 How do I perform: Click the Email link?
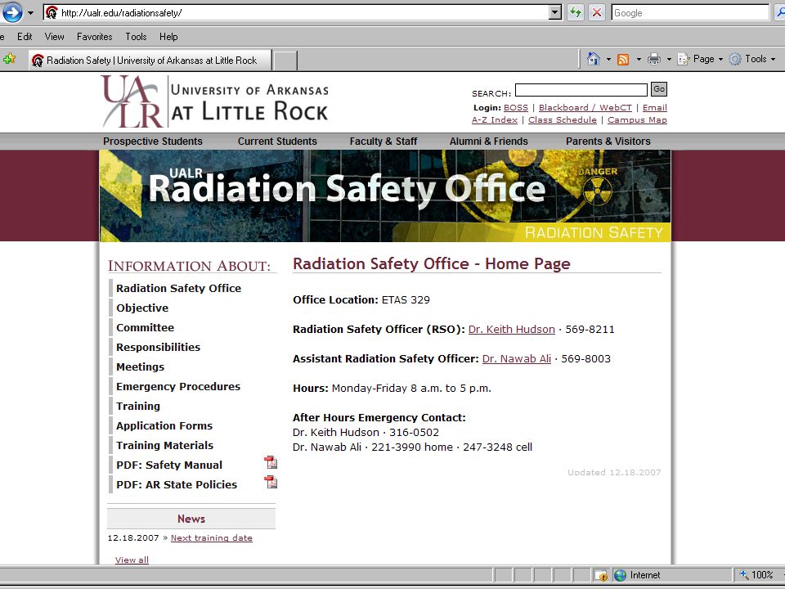[x=655, y=108]
